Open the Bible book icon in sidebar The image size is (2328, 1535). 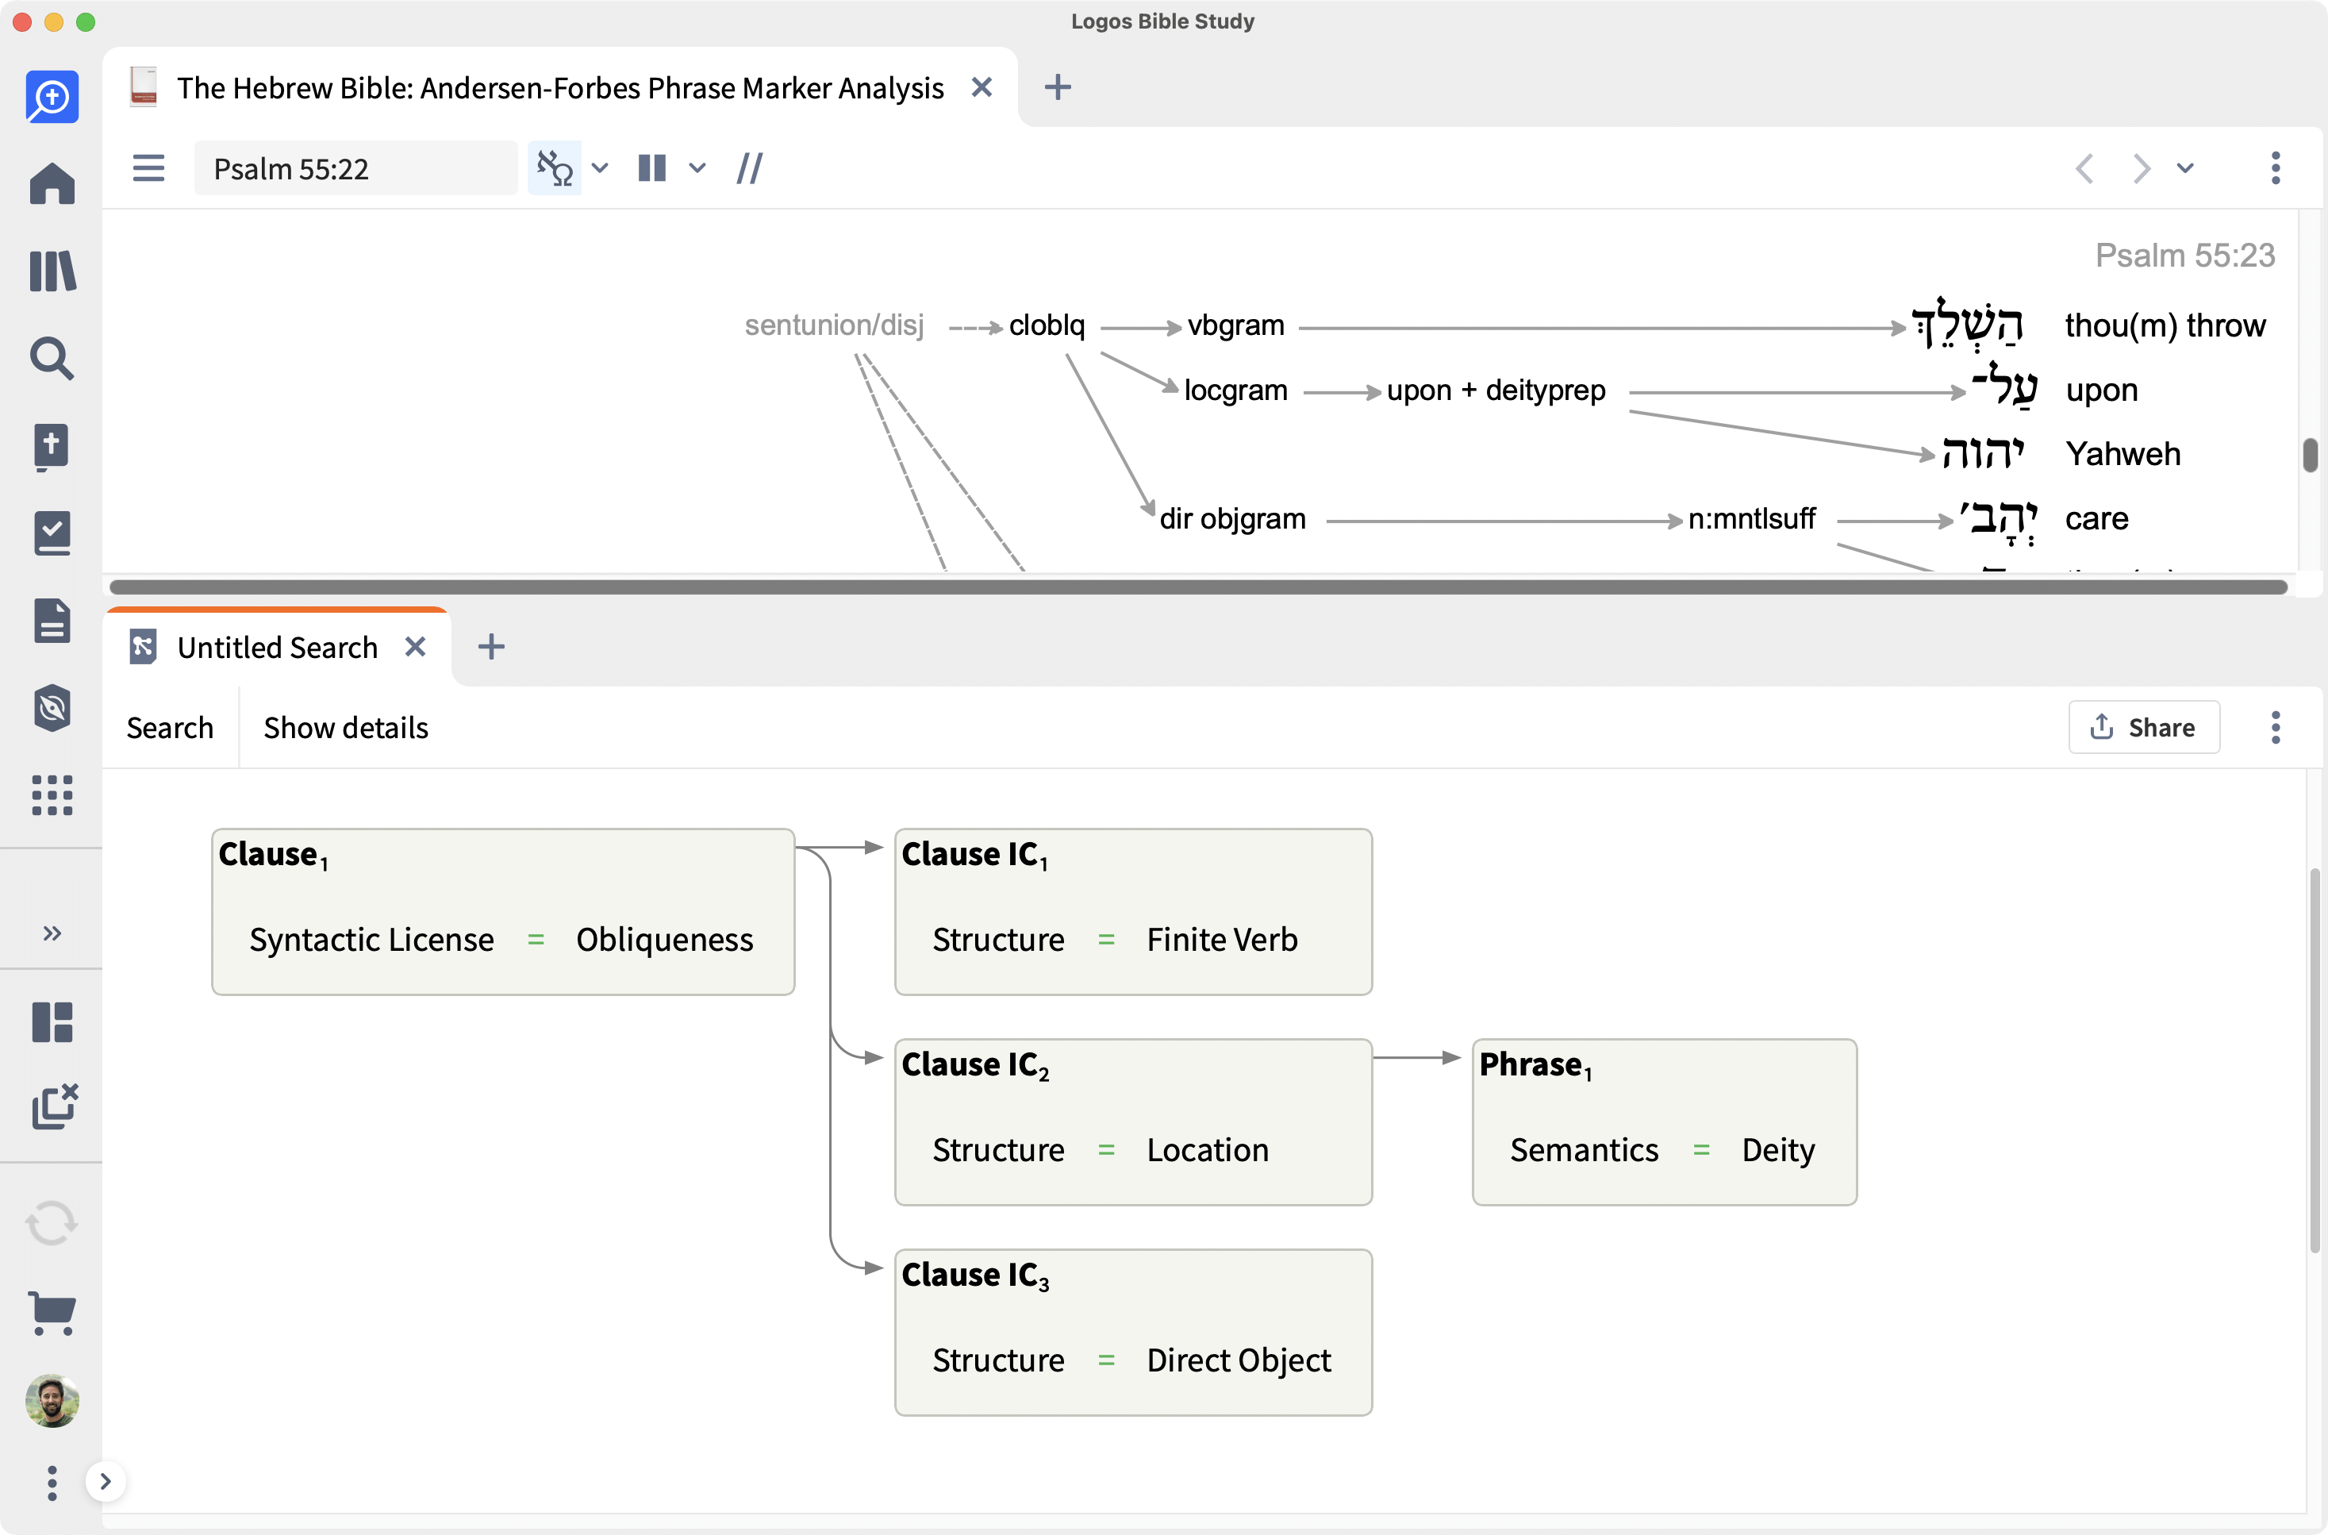point(52,446)
